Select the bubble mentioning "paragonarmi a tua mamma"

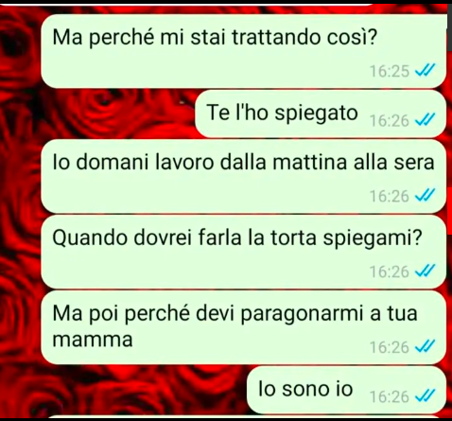click(x=244, y=327)
